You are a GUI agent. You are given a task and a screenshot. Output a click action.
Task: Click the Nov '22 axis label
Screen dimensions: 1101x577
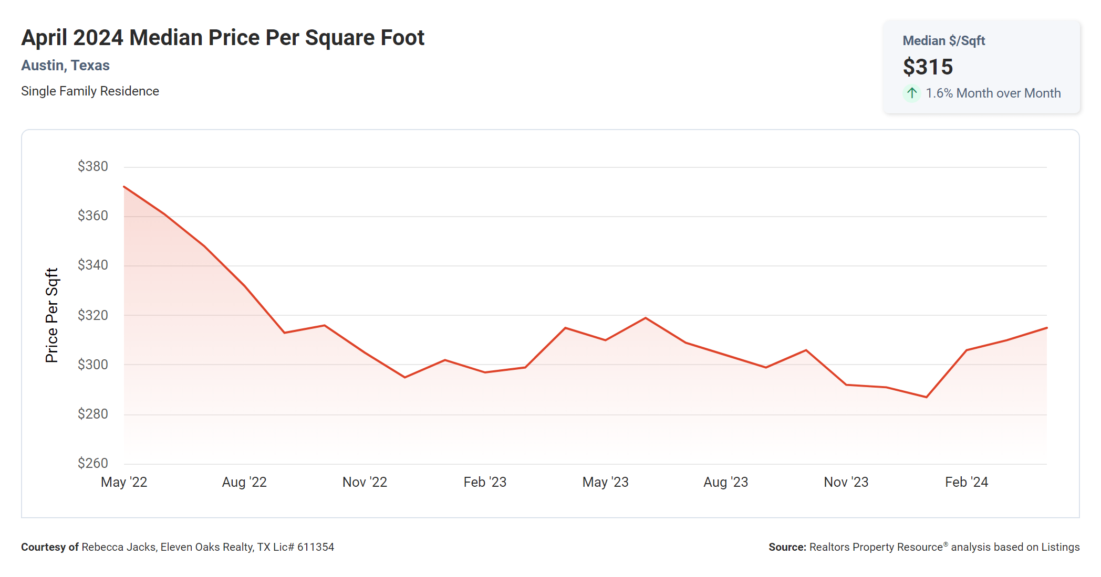point(365,482)
